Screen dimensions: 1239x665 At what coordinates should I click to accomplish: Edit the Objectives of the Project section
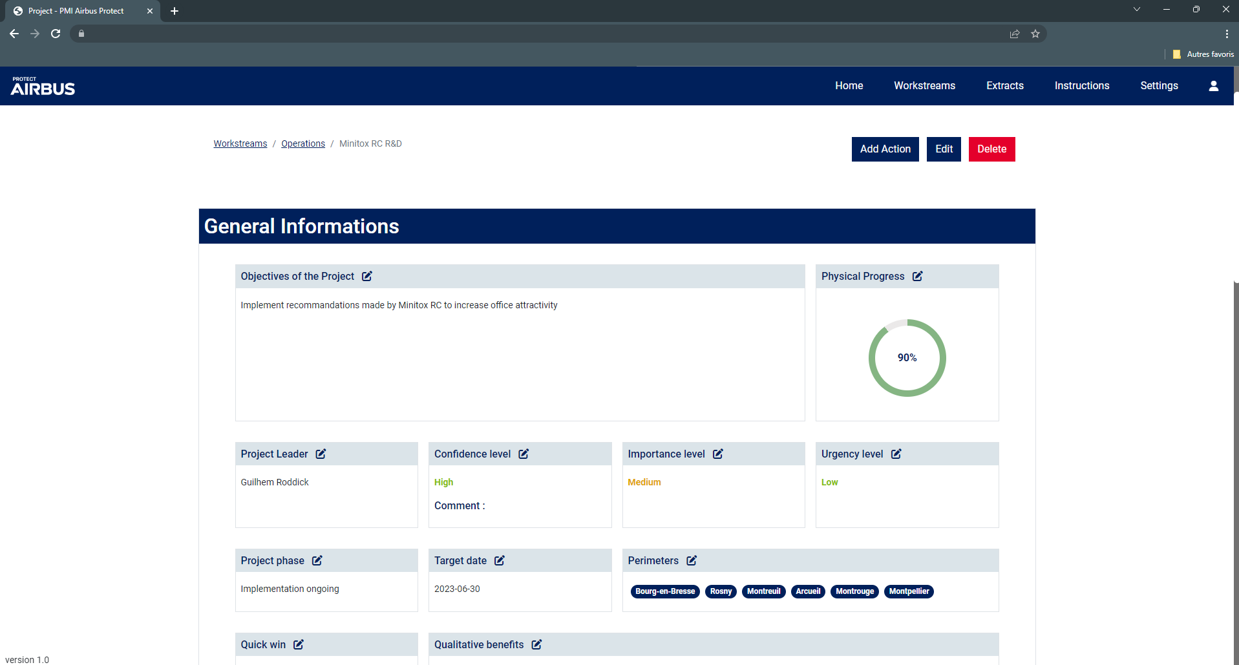(x=367, y=276)
